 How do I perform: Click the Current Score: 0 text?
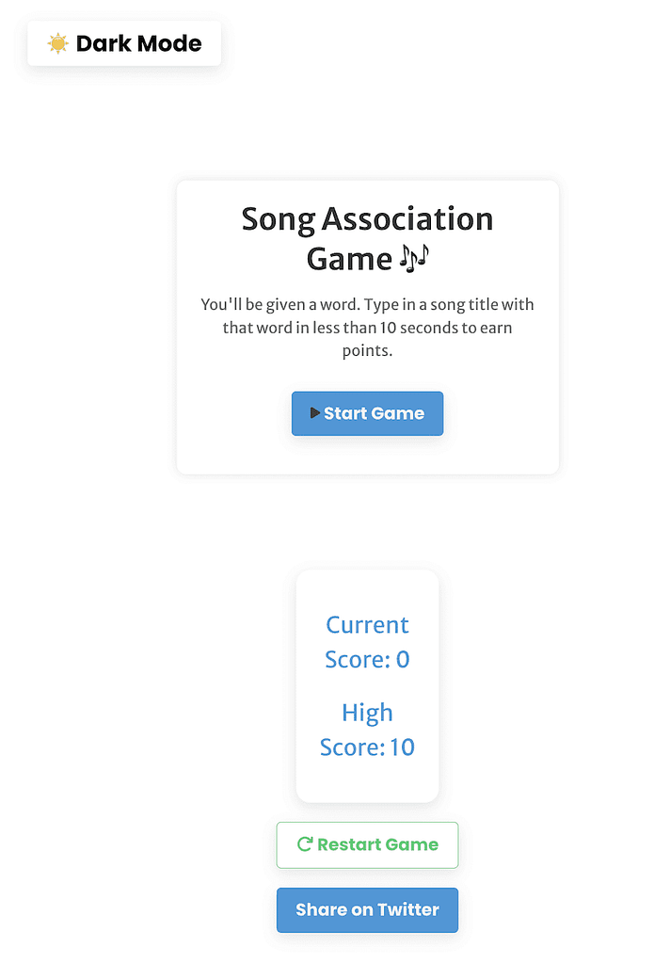pos(367,642)
